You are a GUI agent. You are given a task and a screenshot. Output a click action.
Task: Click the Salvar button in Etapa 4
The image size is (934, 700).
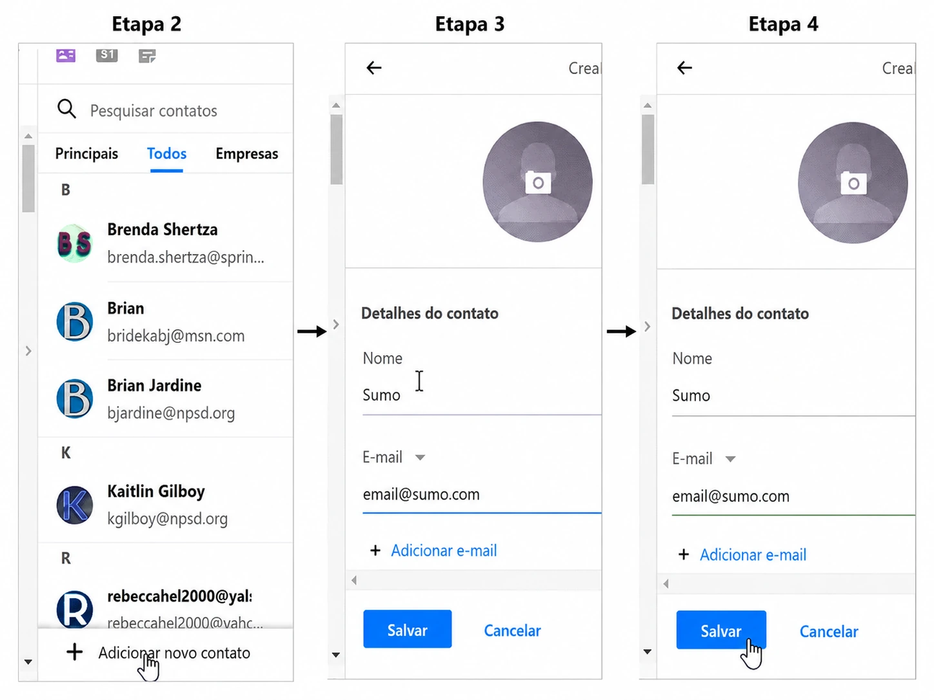tap(721, 630)
